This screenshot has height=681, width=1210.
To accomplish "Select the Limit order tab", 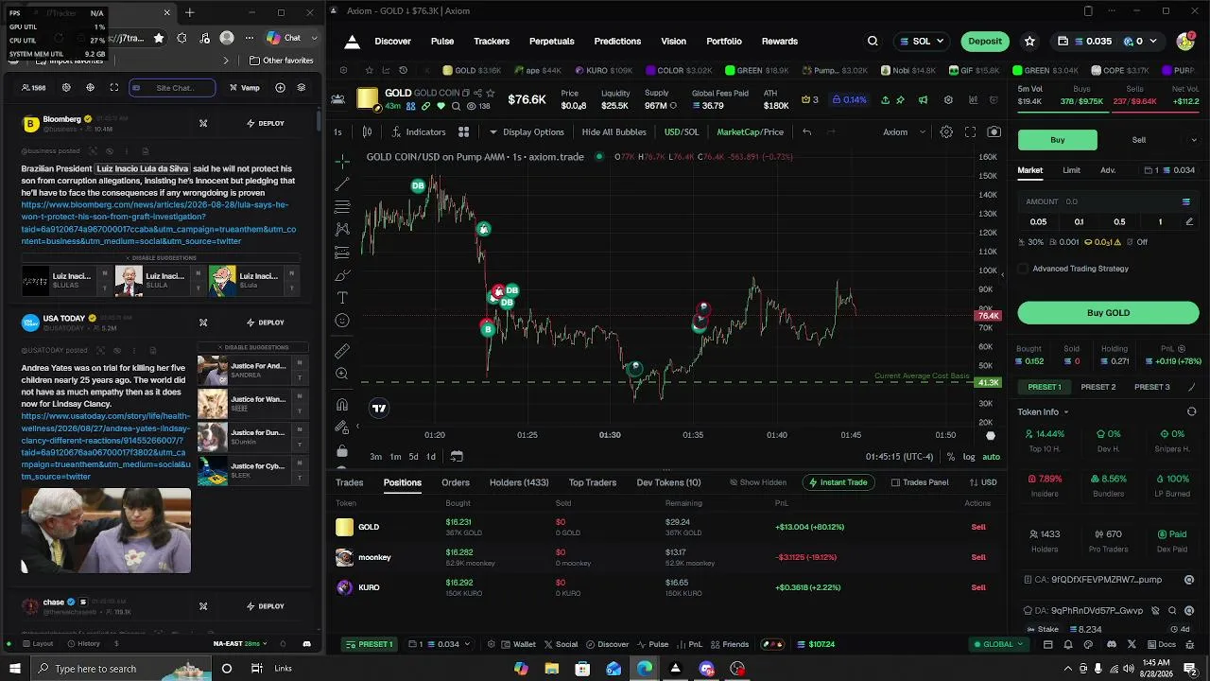I will 1071,170.
